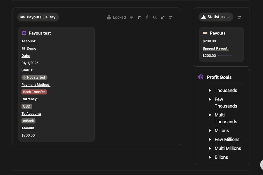The height and width of the screenshot is (175, 263).
Task: Open automations via the lightning bolt icon
Action: (x=147, y=17)
